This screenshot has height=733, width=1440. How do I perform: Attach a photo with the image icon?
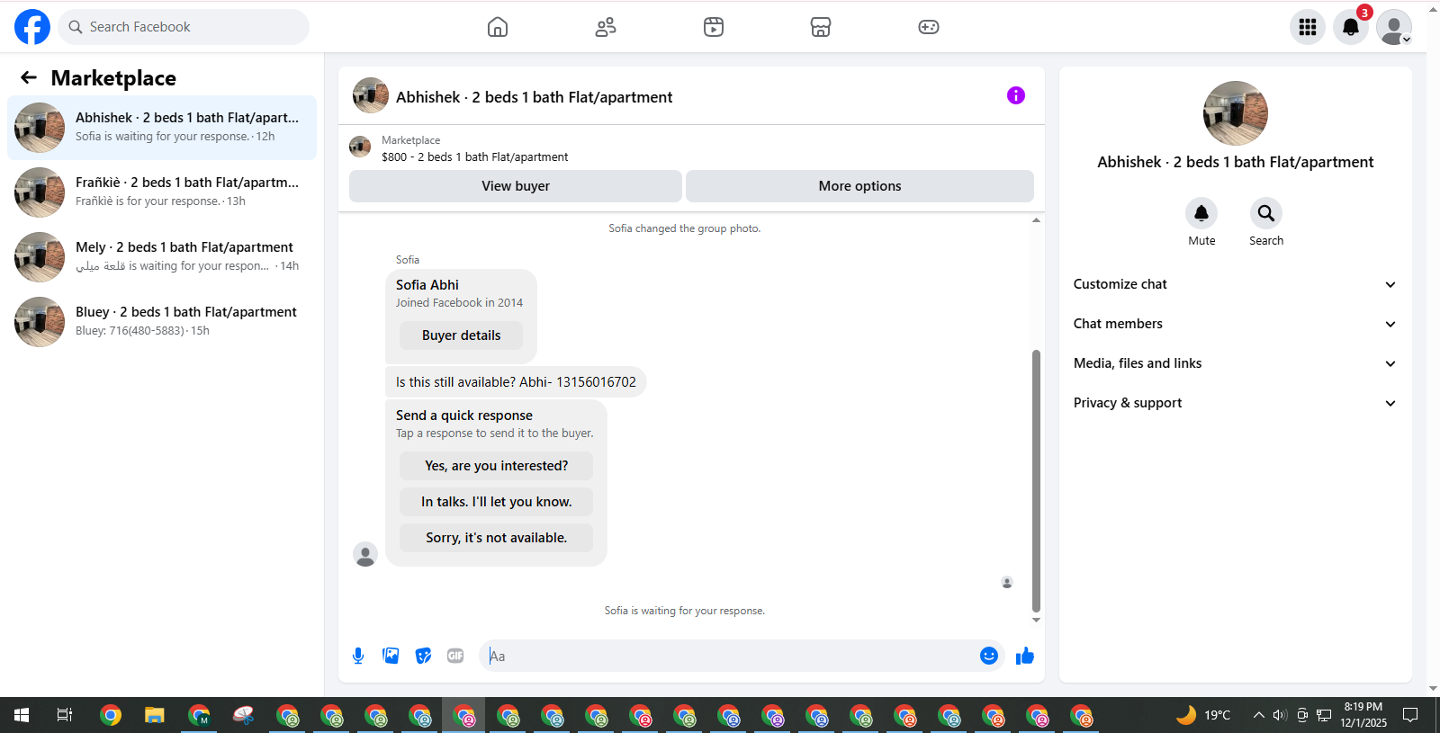[x=391, y=656]
